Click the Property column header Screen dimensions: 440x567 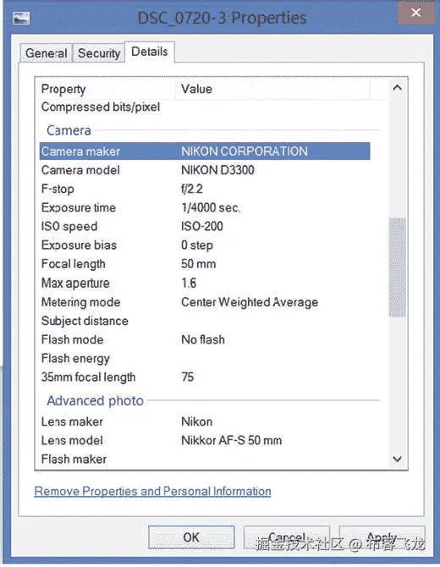pos(107,89)
